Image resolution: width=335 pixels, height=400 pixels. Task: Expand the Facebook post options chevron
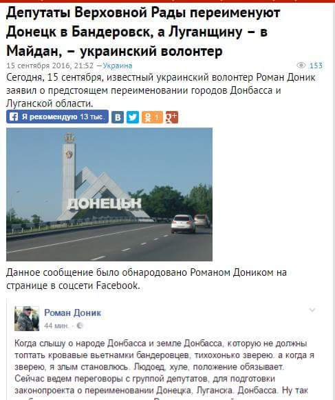[312, 310]
